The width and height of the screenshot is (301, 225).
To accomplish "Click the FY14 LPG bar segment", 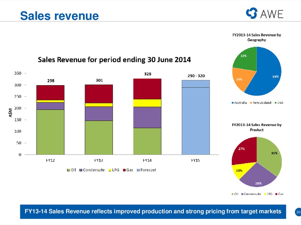I will click(x=147, y=103).
